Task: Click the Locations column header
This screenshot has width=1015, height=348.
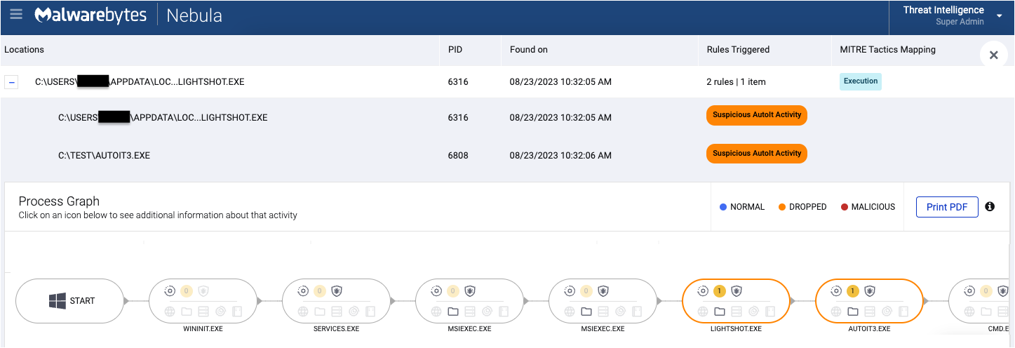Action: click(x=24, y=50)
